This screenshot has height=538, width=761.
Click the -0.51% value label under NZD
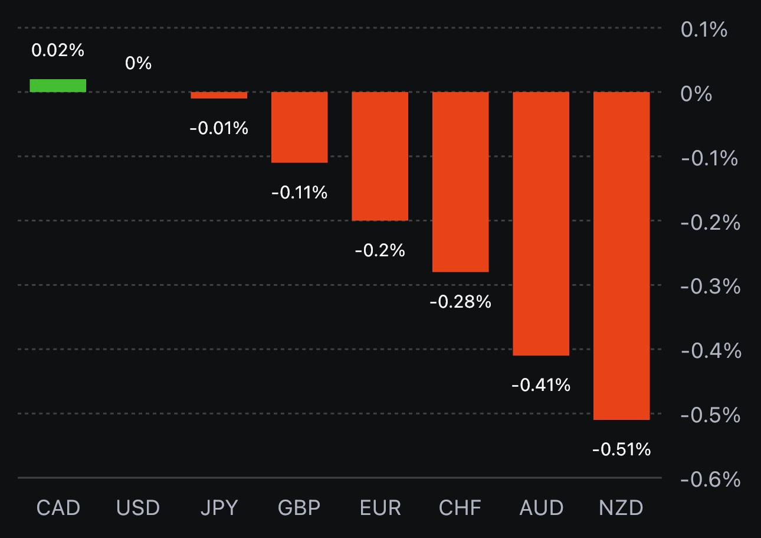click(622, 450)
